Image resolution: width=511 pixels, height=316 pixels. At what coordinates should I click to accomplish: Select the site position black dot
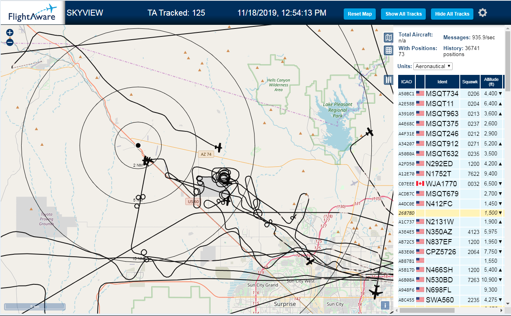click(x=138, y=145)
